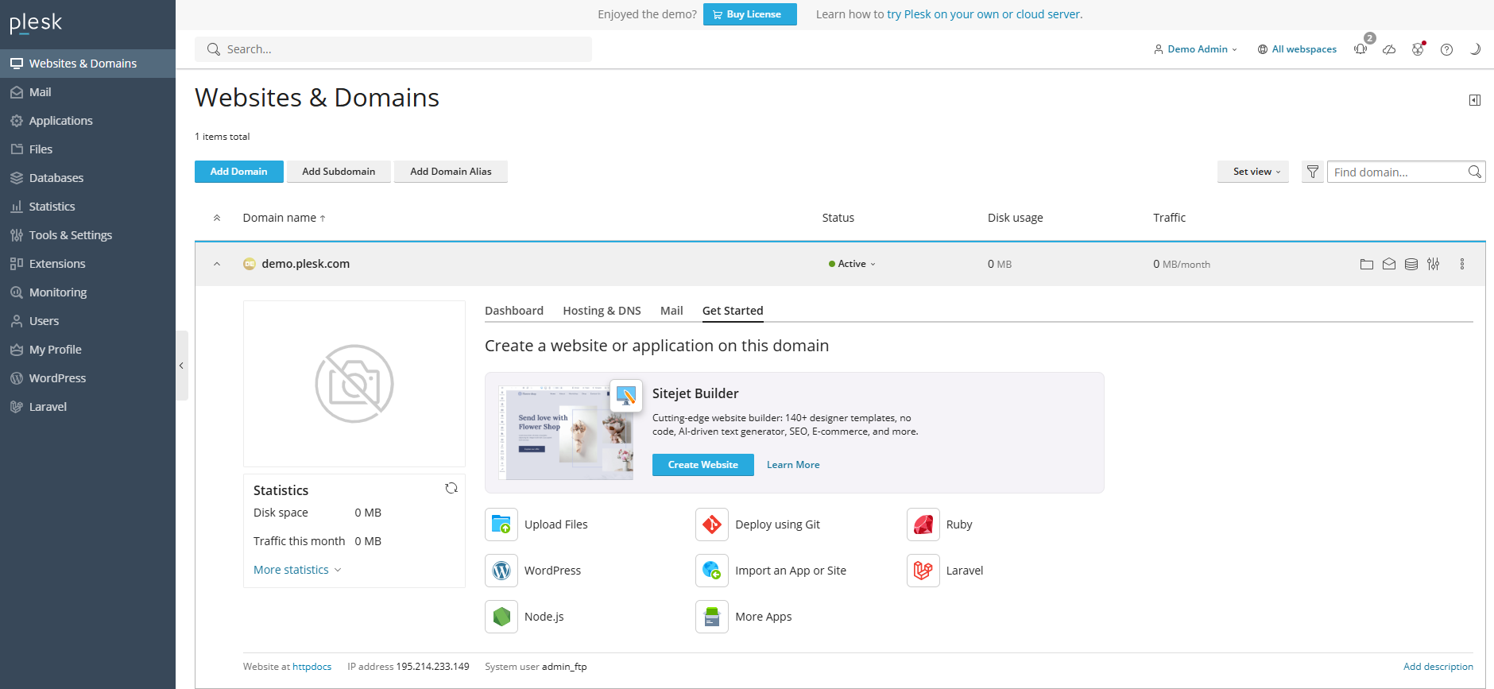Open the httpdocs link

click(x=312, y=667)
